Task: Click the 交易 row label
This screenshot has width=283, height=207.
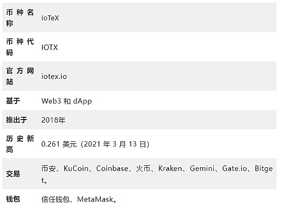Action: pyautogui.click(x=13, y=174)
